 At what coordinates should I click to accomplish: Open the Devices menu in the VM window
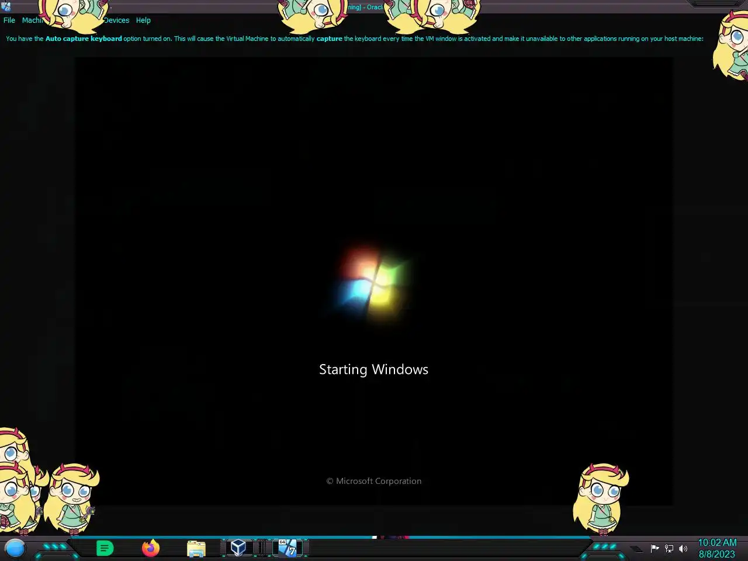tap(116, 20)
